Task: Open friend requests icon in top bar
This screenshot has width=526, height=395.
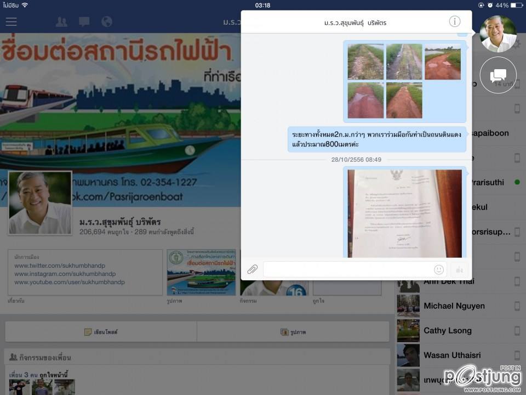Action: (61, 22)
